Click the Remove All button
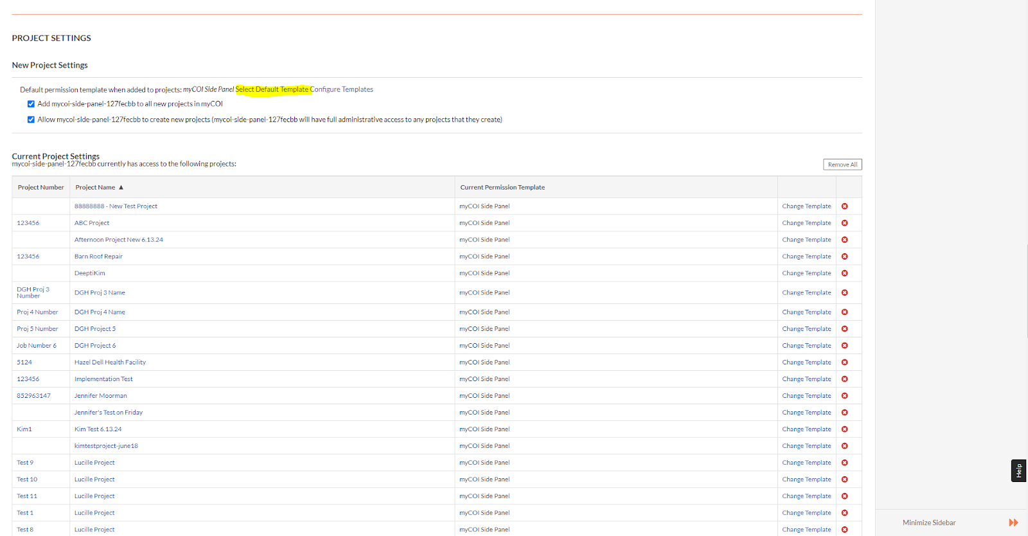Viewport: 1028px width, 536px height. pos(842,165)
